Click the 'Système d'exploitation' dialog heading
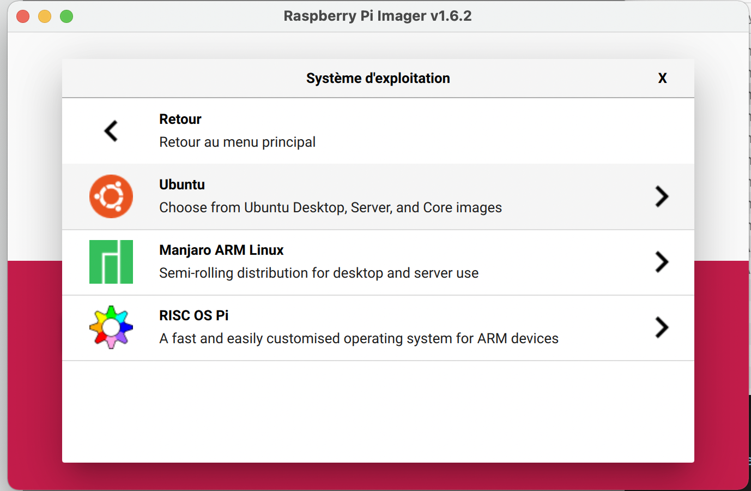 pos(378,78)
